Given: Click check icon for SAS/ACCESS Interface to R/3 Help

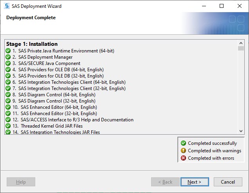Looking at the screenshot, I should tap(8, 120).
